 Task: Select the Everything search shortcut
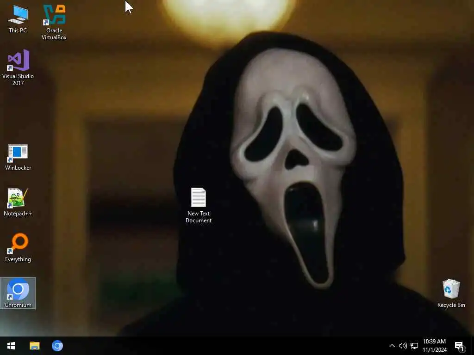18,248
